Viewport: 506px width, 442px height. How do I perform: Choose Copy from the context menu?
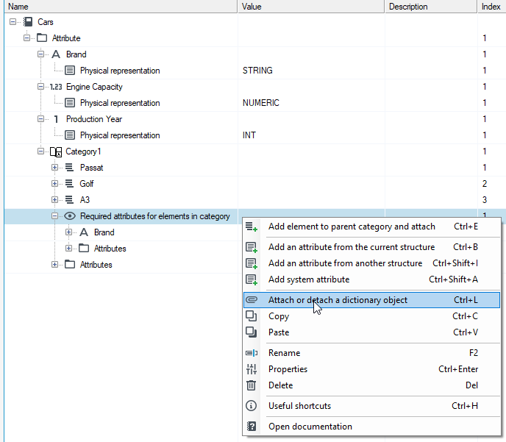(371, 316)
